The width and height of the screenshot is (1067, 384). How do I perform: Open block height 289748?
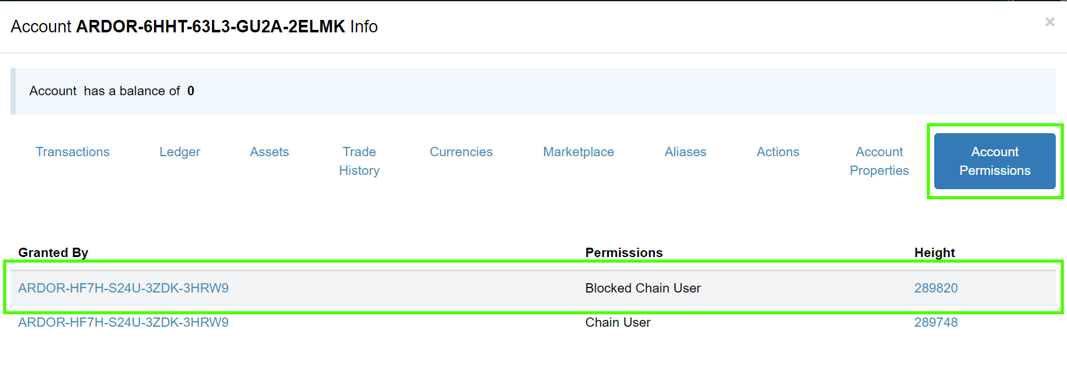pyautogui.click(x=935, y=322)
